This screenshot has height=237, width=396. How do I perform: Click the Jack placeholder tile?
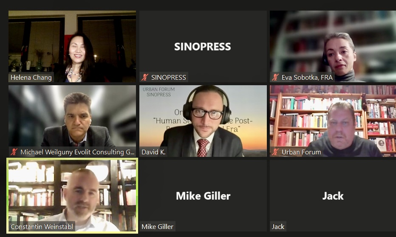[x=333, y=195]
